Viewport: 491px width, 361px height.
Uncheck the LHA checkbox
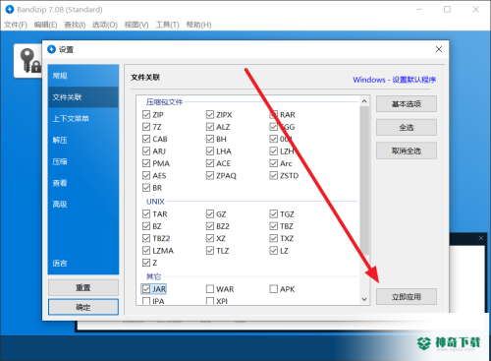pyautogui.click(x=210, y=150)
